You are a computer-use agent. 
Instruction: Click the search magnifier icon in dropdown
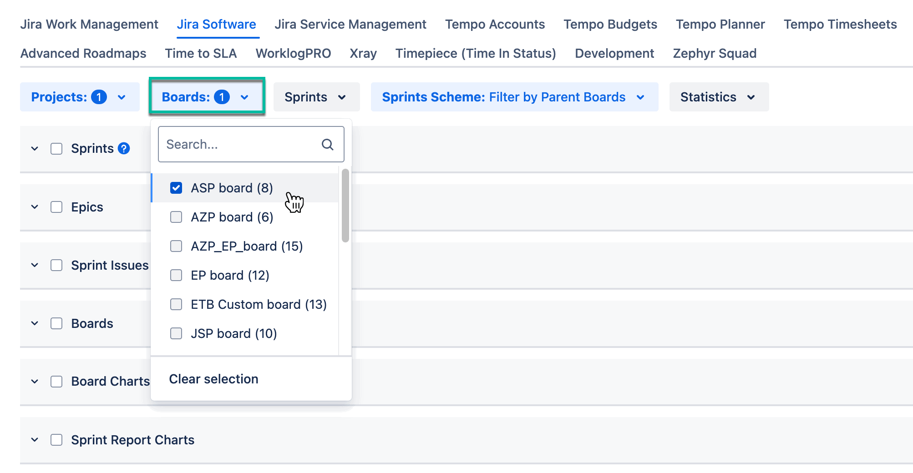pos(327,145)
